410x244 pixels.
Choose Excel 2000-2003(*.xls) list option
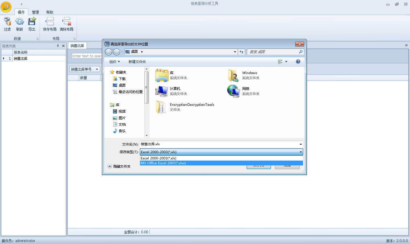click(x=221, y=158)
